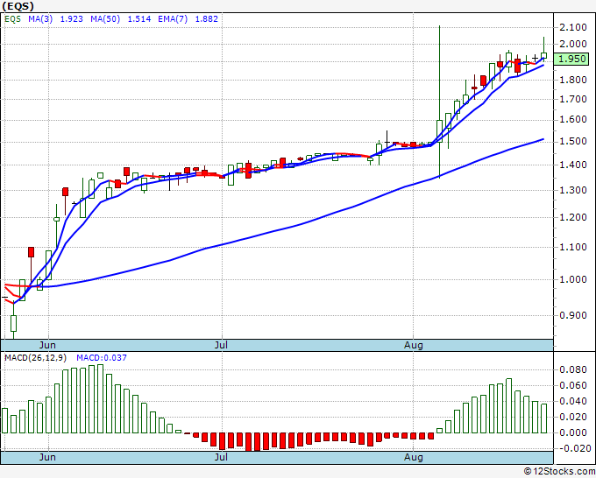Click the EMA(7) indicator label
The width and height of the screenshot is (596, 478).
[173, 19]
